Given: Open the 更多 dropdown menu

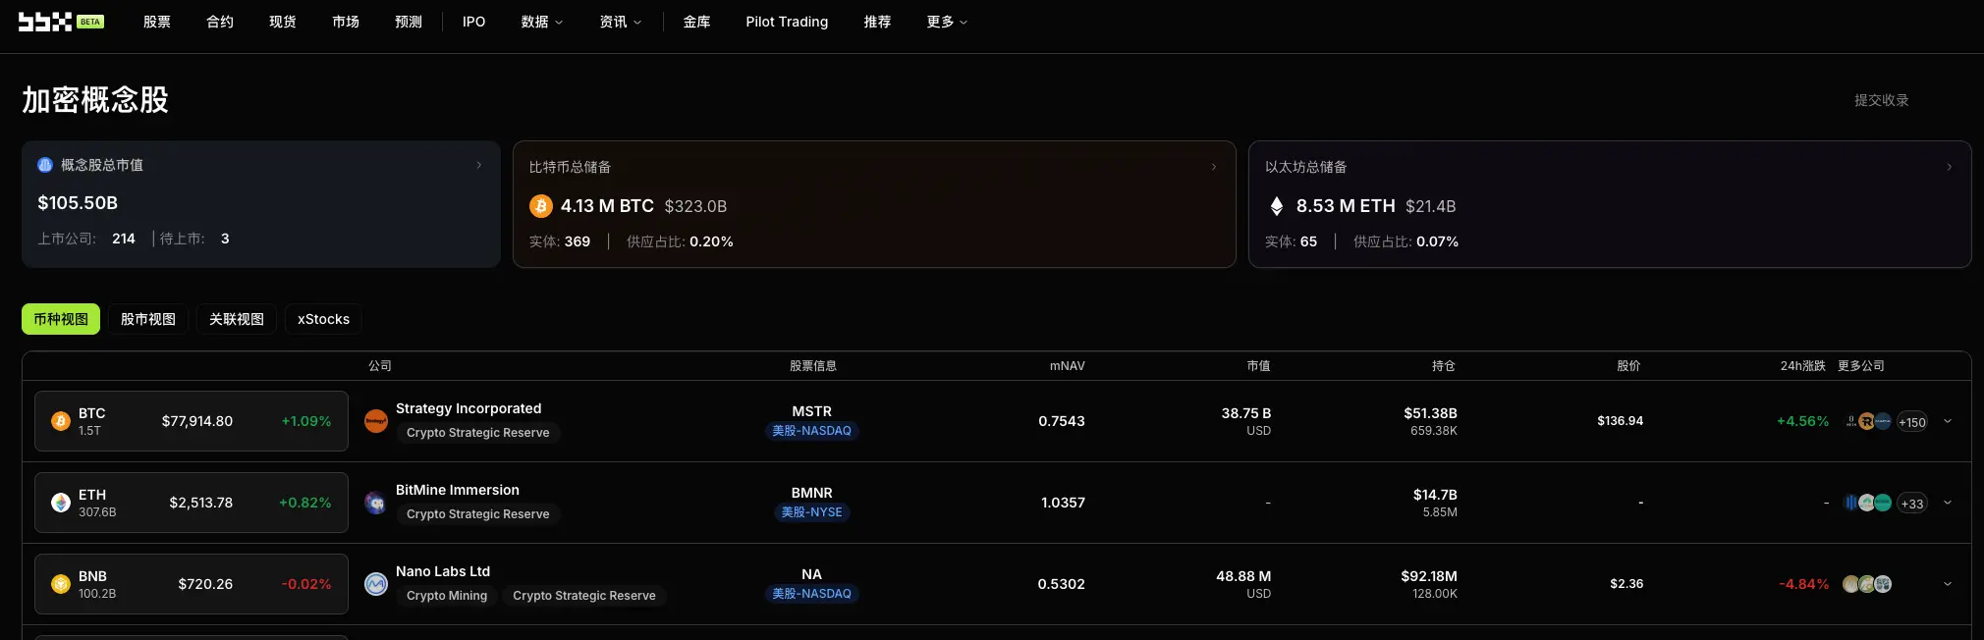Looking at the screenshot, I should (x=947, y=22).
